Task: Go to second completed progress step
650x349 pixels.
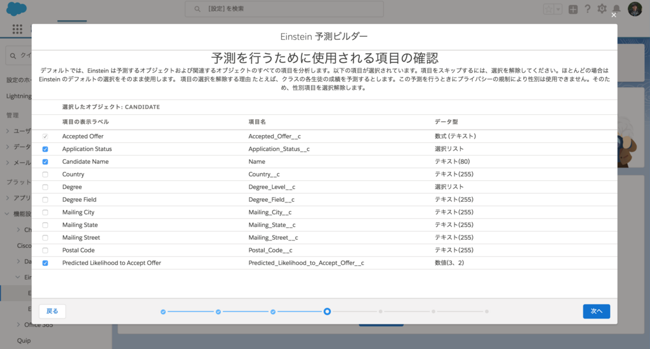Action: [x=218, y=312]
